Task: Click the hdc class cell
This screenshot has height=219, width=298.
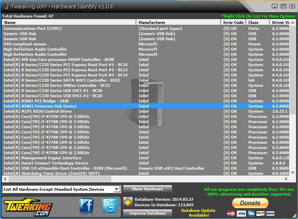Action: click(x=252, y=80)
